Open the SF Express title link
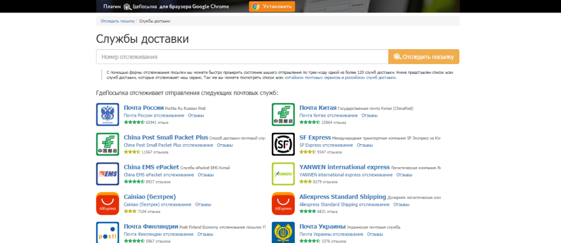This screenshot has width=561, height=243. [x=315, y=138]
